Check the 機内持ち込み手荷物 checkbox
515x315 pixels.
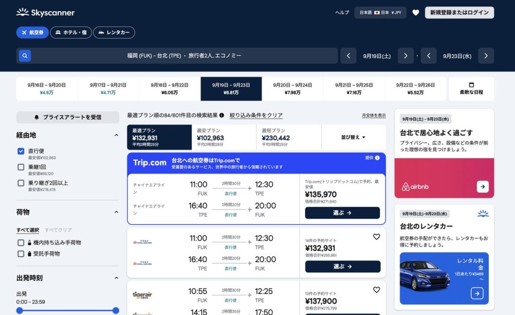click(x=21, y=243)
